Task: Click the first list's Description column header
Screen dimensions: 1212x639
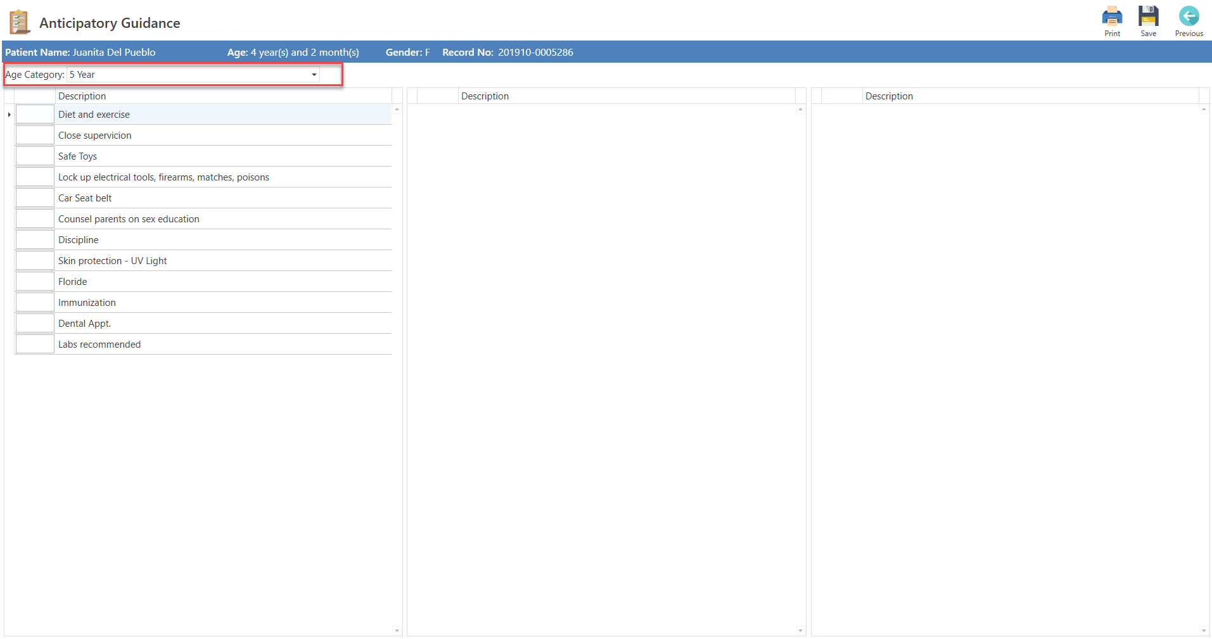Action: (x=223, y=96)
